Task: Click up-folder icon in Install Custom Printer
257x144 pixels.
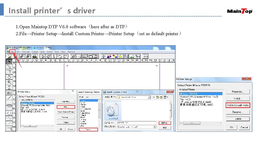Action: (157, 97)
